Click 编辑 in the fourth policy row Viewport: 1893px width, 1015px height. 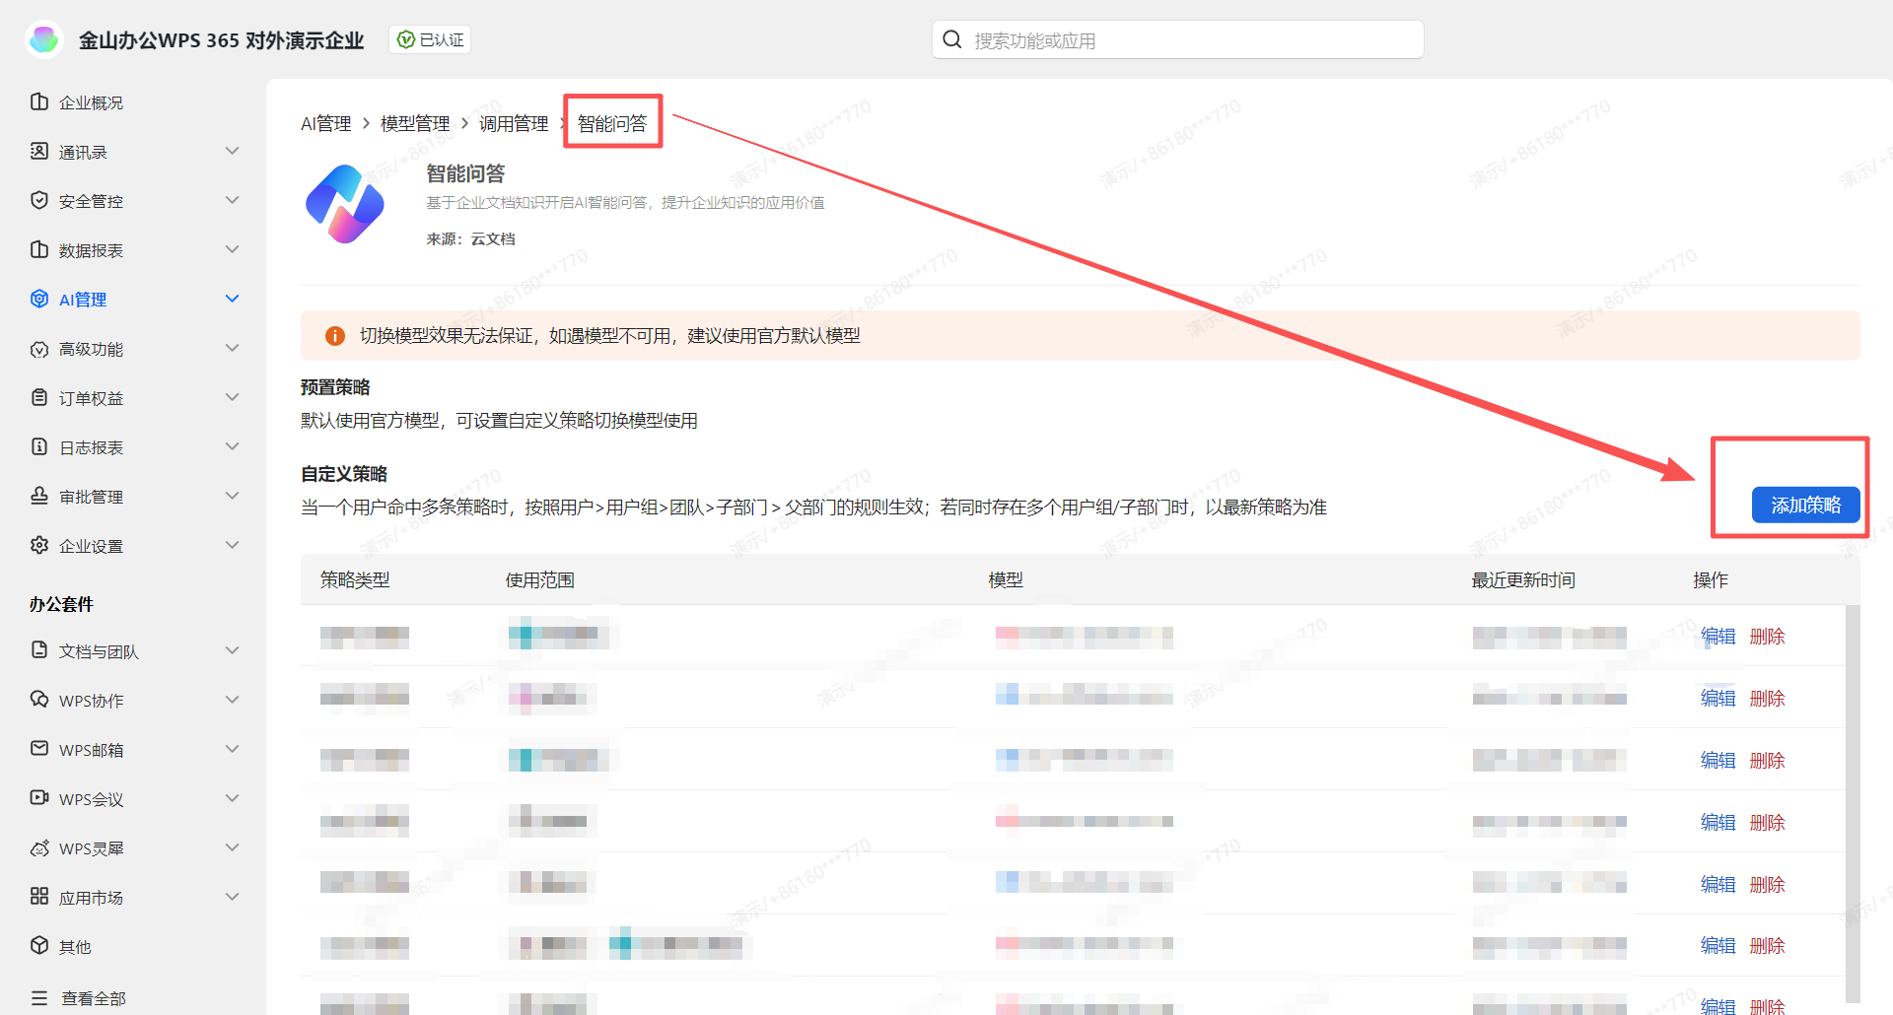pos(1718,823)
